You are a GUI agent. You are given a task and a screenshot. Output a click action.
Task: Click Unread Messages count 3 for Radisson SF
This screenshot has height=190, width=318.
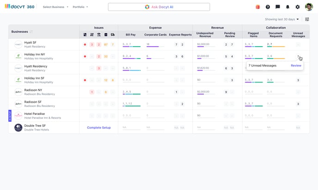pyautogui.click(x=298, y=104)
